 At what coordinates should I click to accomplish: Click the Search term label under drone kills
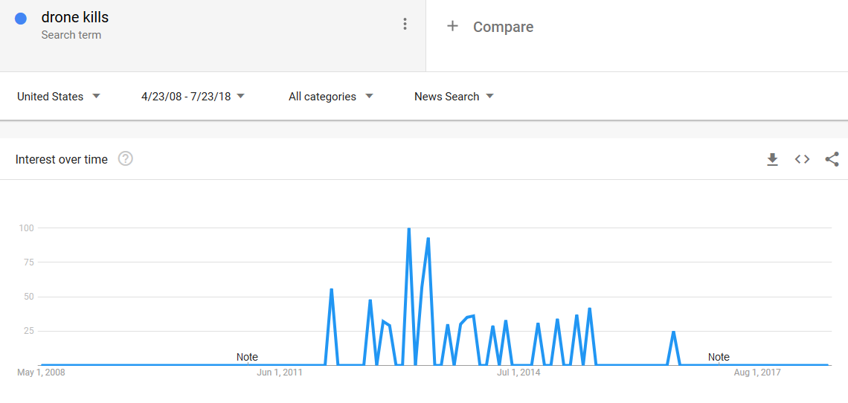pos(71,35)
